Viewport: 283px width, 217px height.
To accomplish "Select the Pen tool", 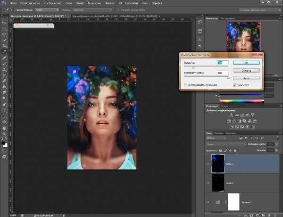I will 4,104.
